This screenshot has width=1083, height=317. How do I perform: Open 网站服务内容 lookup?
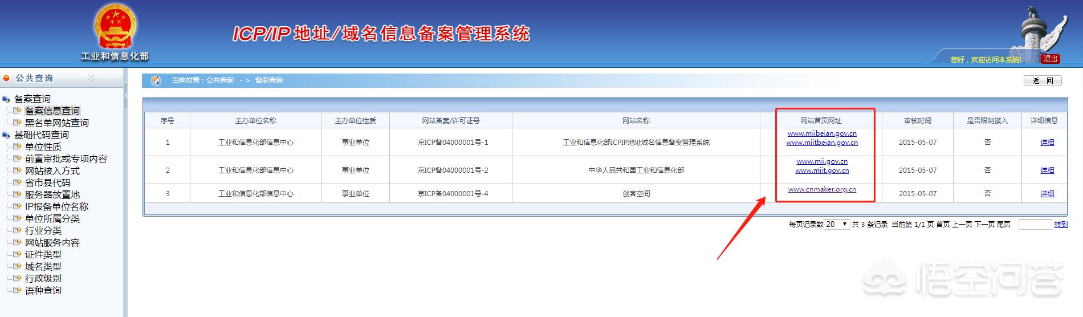click(52, 242)
